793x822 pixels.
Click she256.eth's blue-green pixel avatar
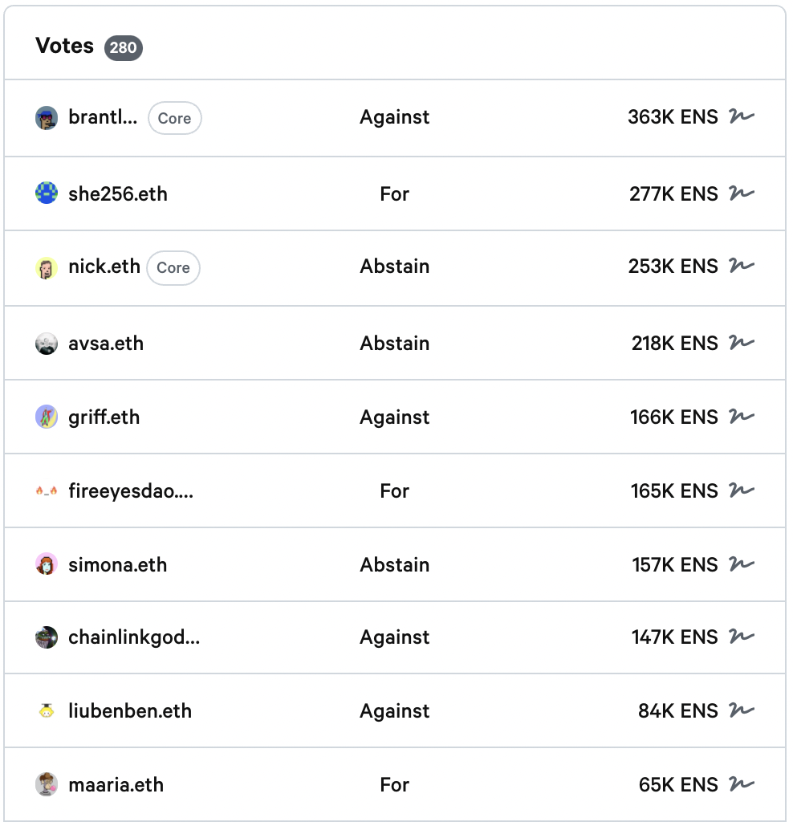47,193
